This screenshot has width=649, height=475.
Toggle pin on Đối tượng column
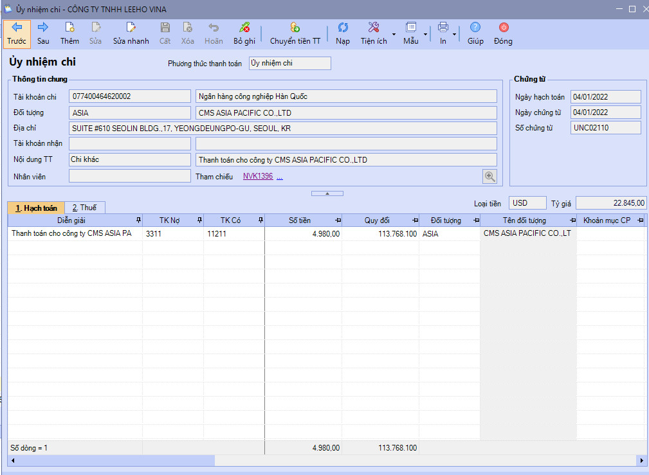pos(476,220)
